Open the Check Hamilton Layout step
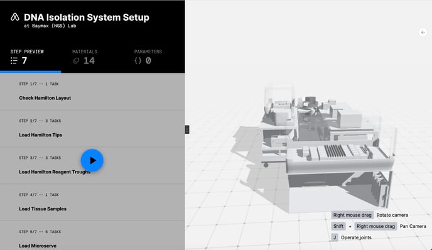This screenshot has height=250, width=432. pyautogui.click(x=92, y=92)
